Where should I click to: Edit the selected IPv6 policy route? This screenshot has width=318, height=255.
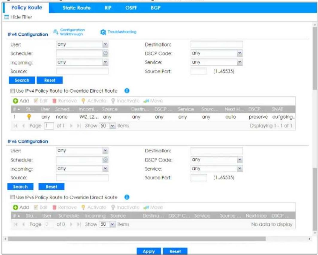tap(40, 207)
